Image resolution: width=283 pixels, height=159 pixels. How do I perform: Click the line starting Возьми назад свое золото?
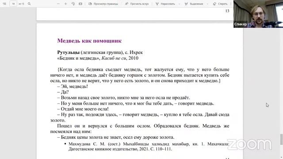point(123,98)
